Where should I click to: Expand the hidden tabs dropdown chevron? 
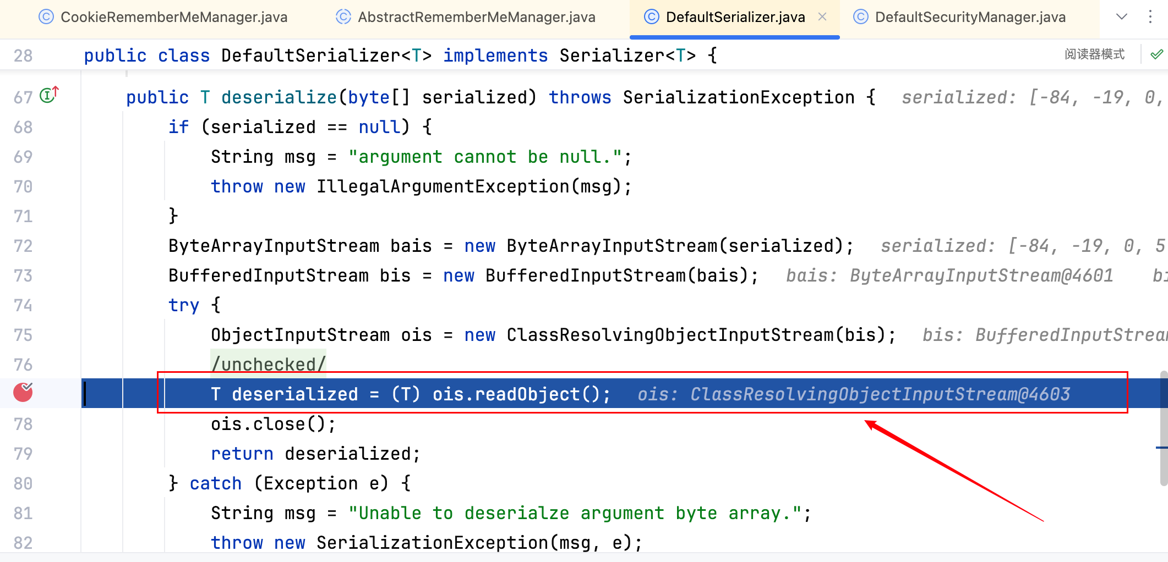point(1121,17)
